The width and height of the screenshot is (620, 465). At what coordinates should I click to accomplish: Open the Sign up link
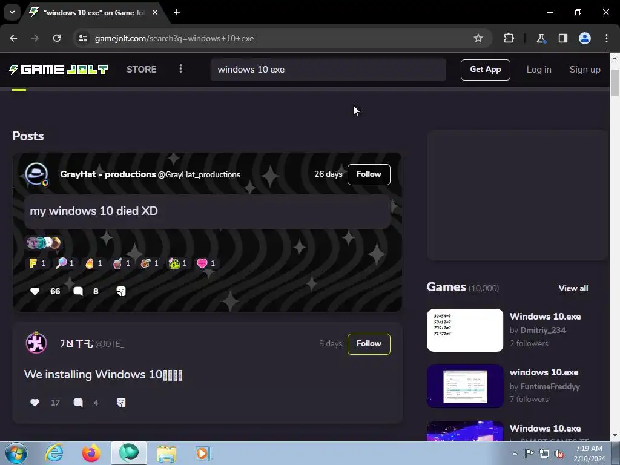[x=585, y=70]
